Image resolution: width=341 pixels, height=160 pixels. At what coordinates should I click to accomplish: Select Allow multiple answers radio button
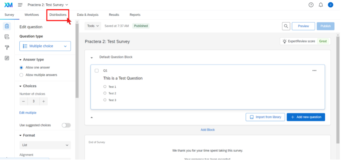point(21,75)
